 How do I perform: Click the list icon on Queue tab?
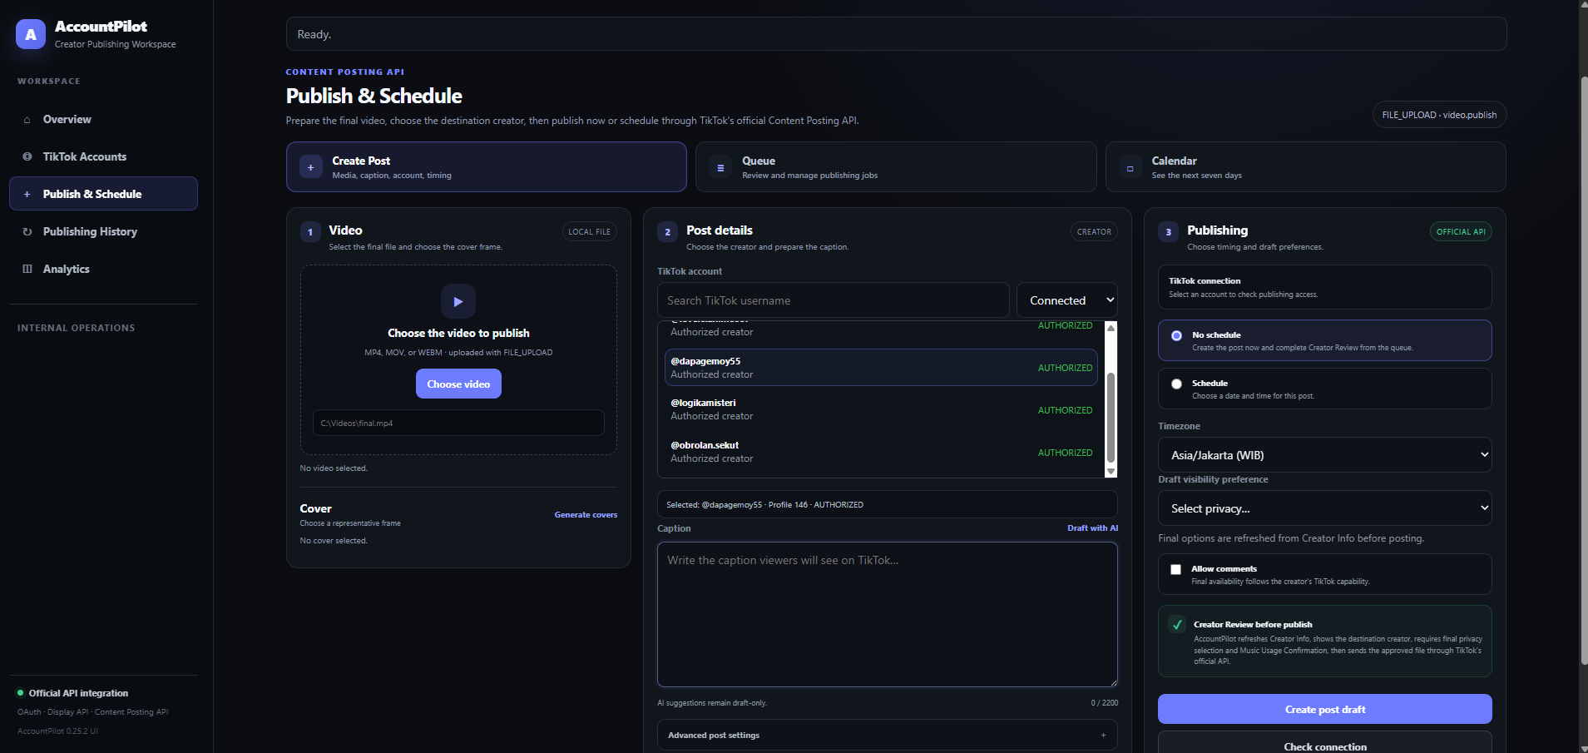720,167
